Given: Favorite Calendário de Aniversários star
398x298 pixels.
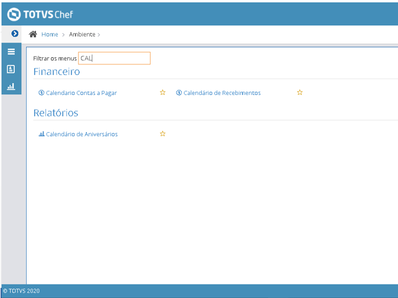Looking at the screenshot, I should coord(163,133).
